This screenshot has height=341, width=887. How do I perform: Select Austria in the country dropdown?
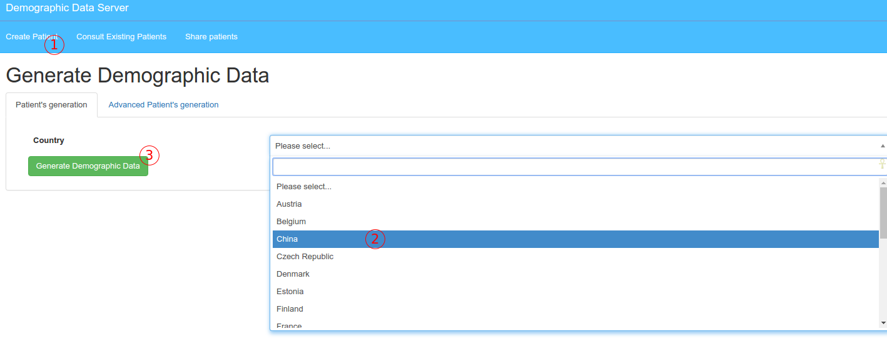pyautogui.click(x=289, y=204)
